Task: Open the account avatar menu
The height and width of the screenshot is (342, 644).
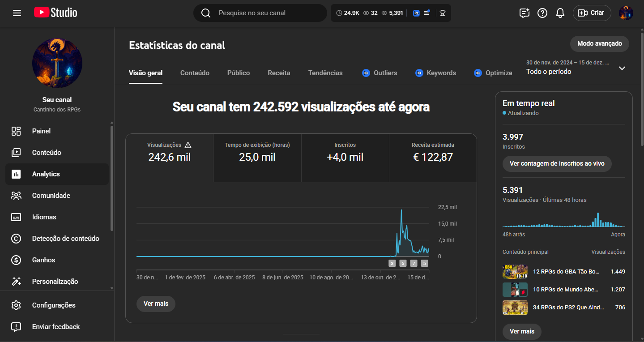Action: coord(626,13)
